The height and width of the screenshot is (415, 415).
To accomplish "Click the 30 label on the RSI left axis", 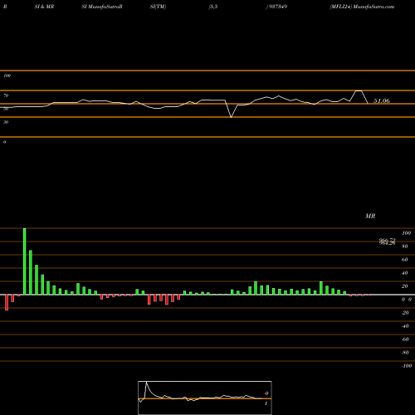I will pos(6,122).
